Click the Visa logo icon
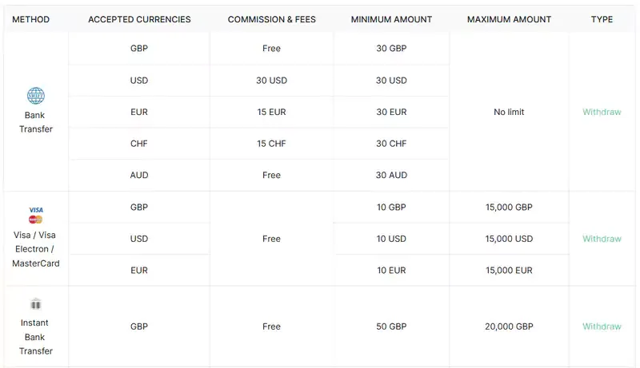 pyautogui.click(x=36, y=210)
